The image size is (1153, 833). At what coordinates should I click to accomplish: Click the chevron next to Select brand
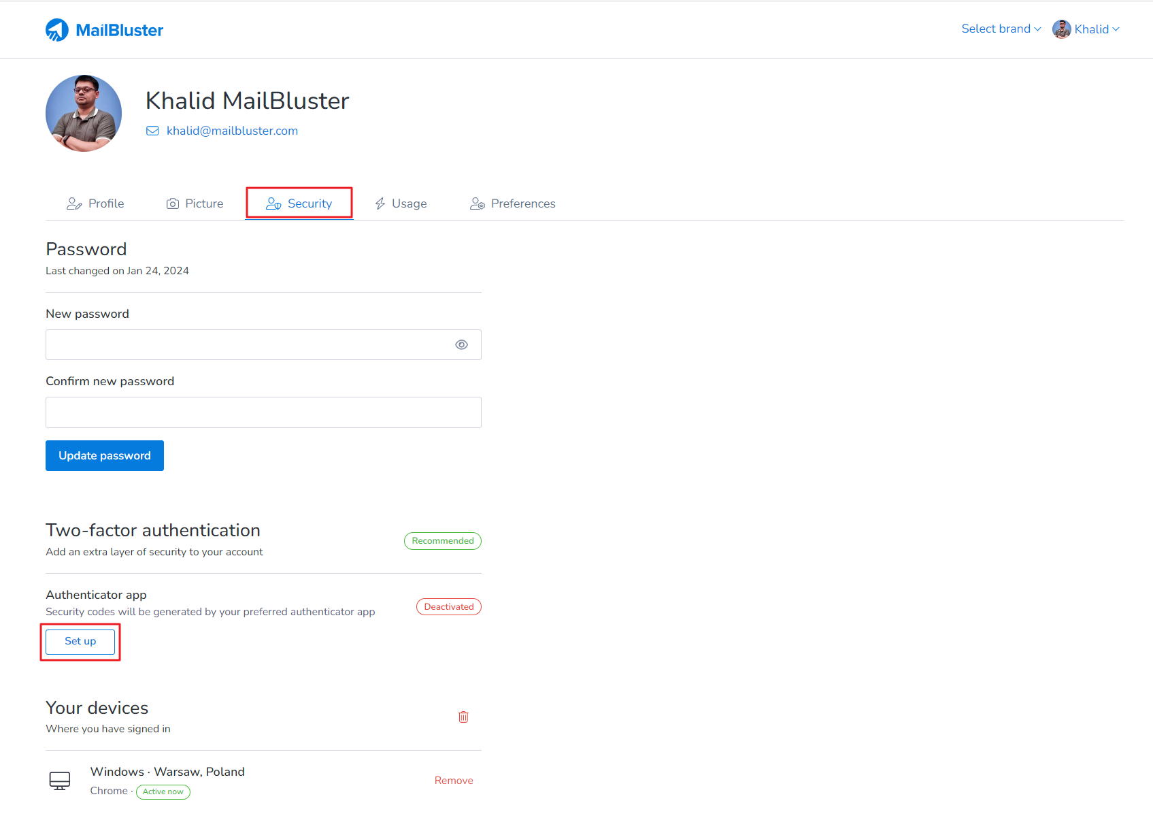coord(1037,29)
